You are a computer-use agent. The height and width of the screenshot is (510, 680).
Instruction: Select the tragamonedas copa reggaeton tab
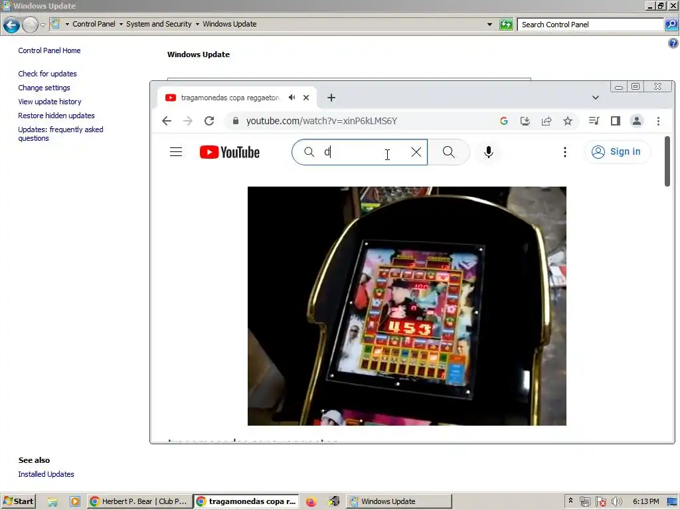point(230,98)
